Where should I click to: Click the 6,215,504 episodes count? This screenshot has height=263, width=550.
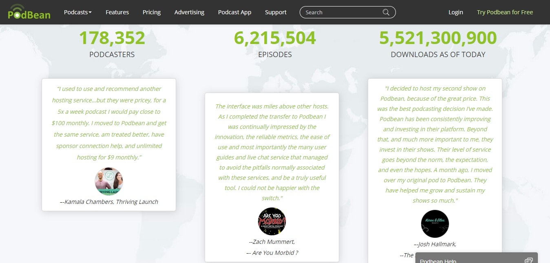pos(275,38)
